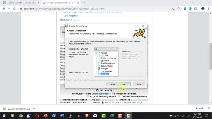Open the Chrome profile avatar
Screen dimensions: 212x119
(203, 9)
